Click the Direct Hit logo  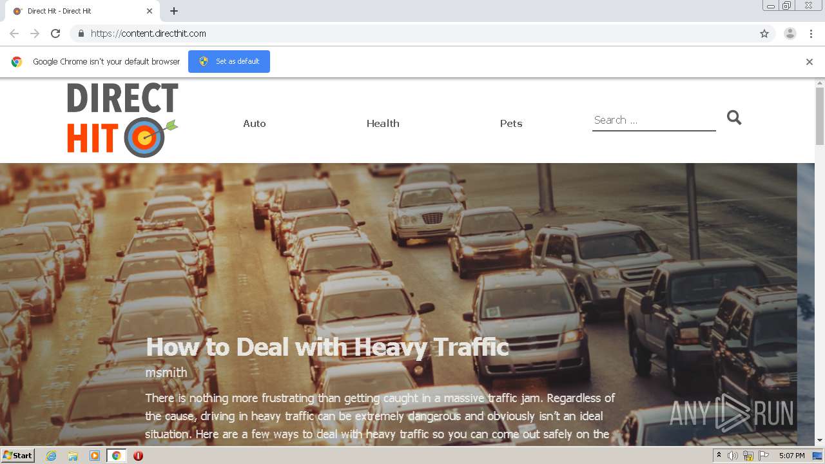tap(122, 120)
